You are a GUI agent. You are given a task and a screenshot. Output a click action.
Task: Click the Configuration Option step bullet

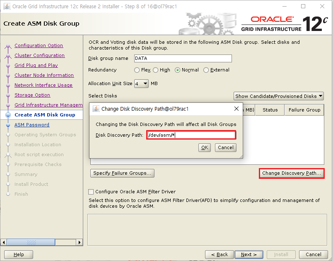8,46
